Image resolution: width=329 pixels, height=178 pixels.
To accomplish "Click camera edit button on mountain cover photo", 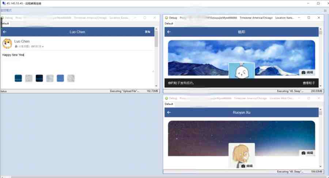I will click(x=307, y=73).
